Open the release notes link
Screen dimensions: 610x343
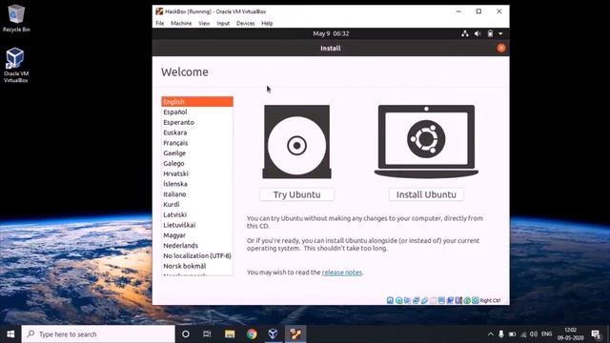[342, 272]
